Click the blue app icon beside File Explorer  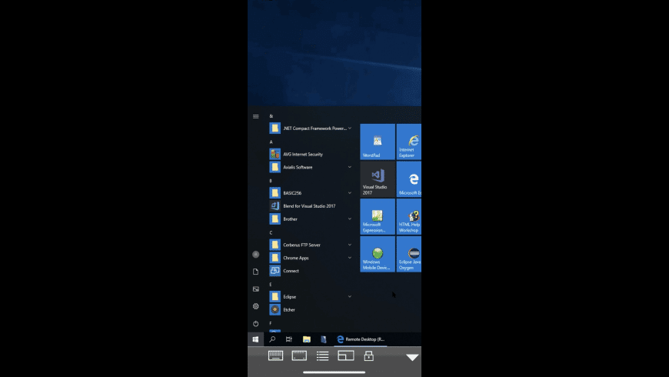tap(324, 339)
